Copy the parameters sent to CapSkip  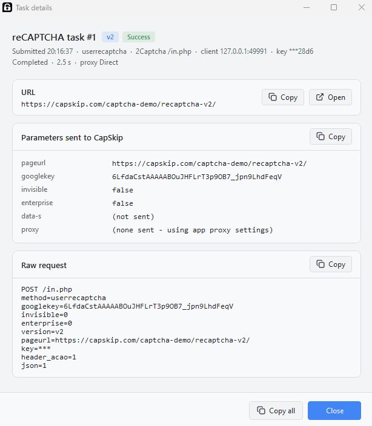(331, 137)
